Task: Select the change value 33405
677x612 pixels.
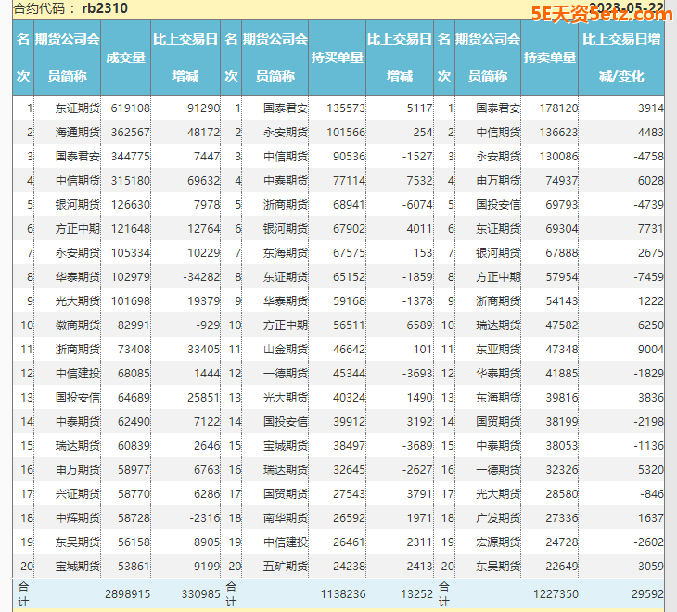Action: tap(203, 350)
